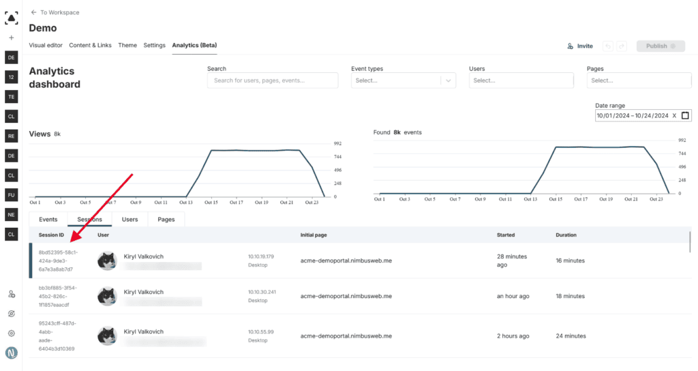Select session ID starting with 95243cff

click(57, 336)
